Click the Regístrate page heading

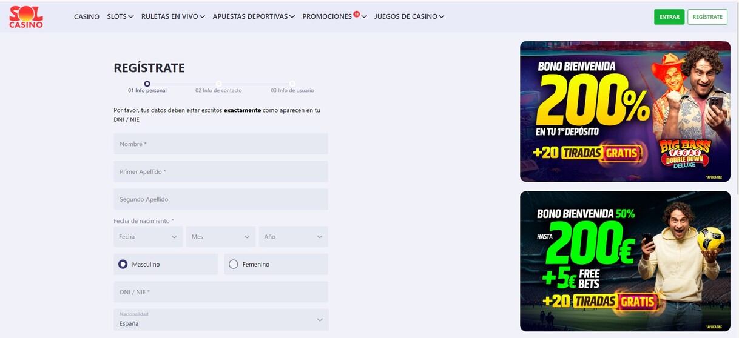(x=149, y=68)
